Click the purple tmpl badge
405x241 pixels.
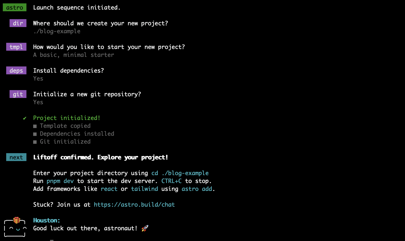click(x=16, y=47)
